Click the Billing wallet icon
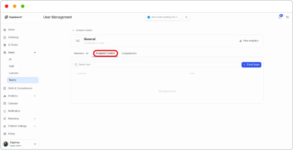 (5, 134)
